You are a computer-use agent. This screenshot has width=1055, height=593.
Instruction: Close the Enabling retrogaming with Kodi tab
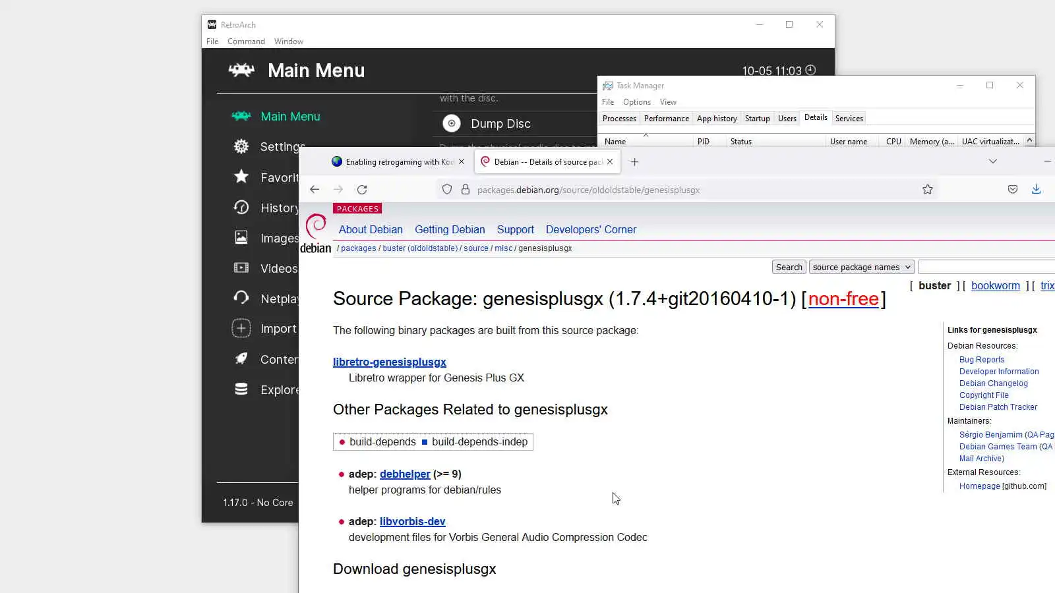(x=462, y=162)
